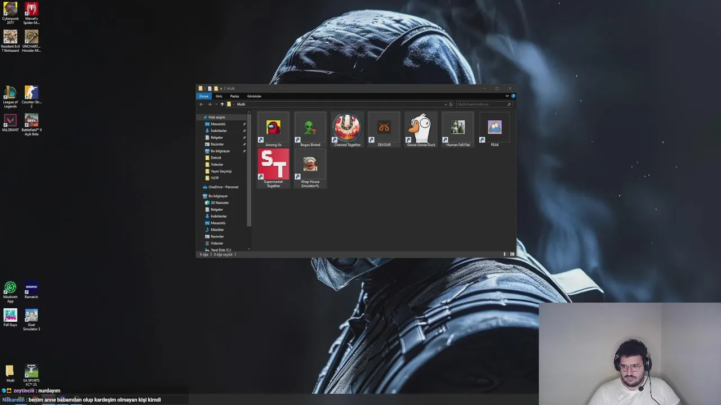Go forward in Explorer navigation
Screen dimensions: 721x405
coord(210,104)
